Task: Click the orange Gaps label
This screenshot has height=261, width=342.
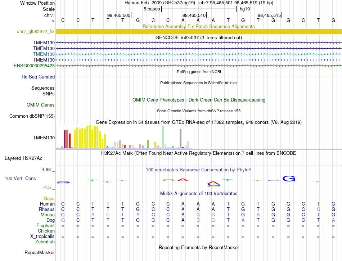Action: 49,198
